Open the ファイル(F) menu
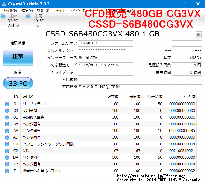This screenshot has height=183, width=205. [x=10, y=11]
